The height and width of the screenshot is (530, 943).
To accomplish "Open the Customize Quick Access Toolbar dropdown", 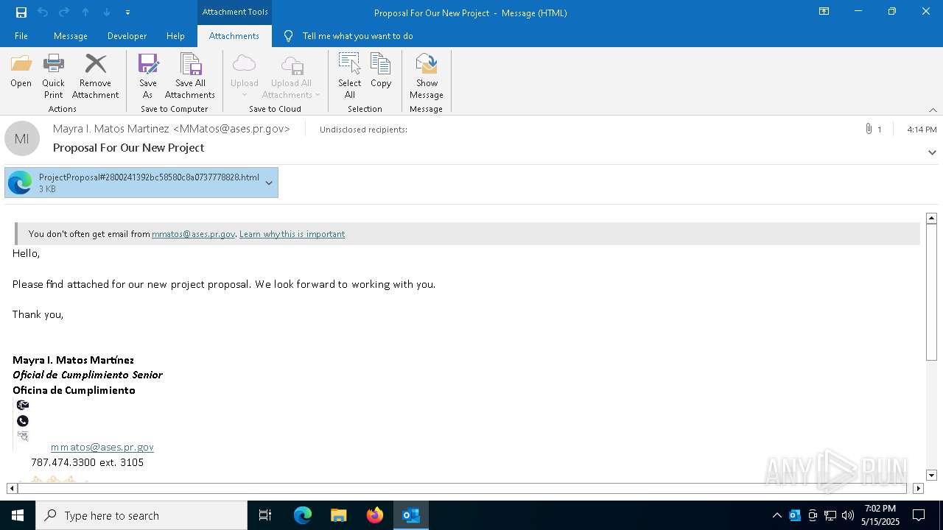I will click(x=128, y=13).
